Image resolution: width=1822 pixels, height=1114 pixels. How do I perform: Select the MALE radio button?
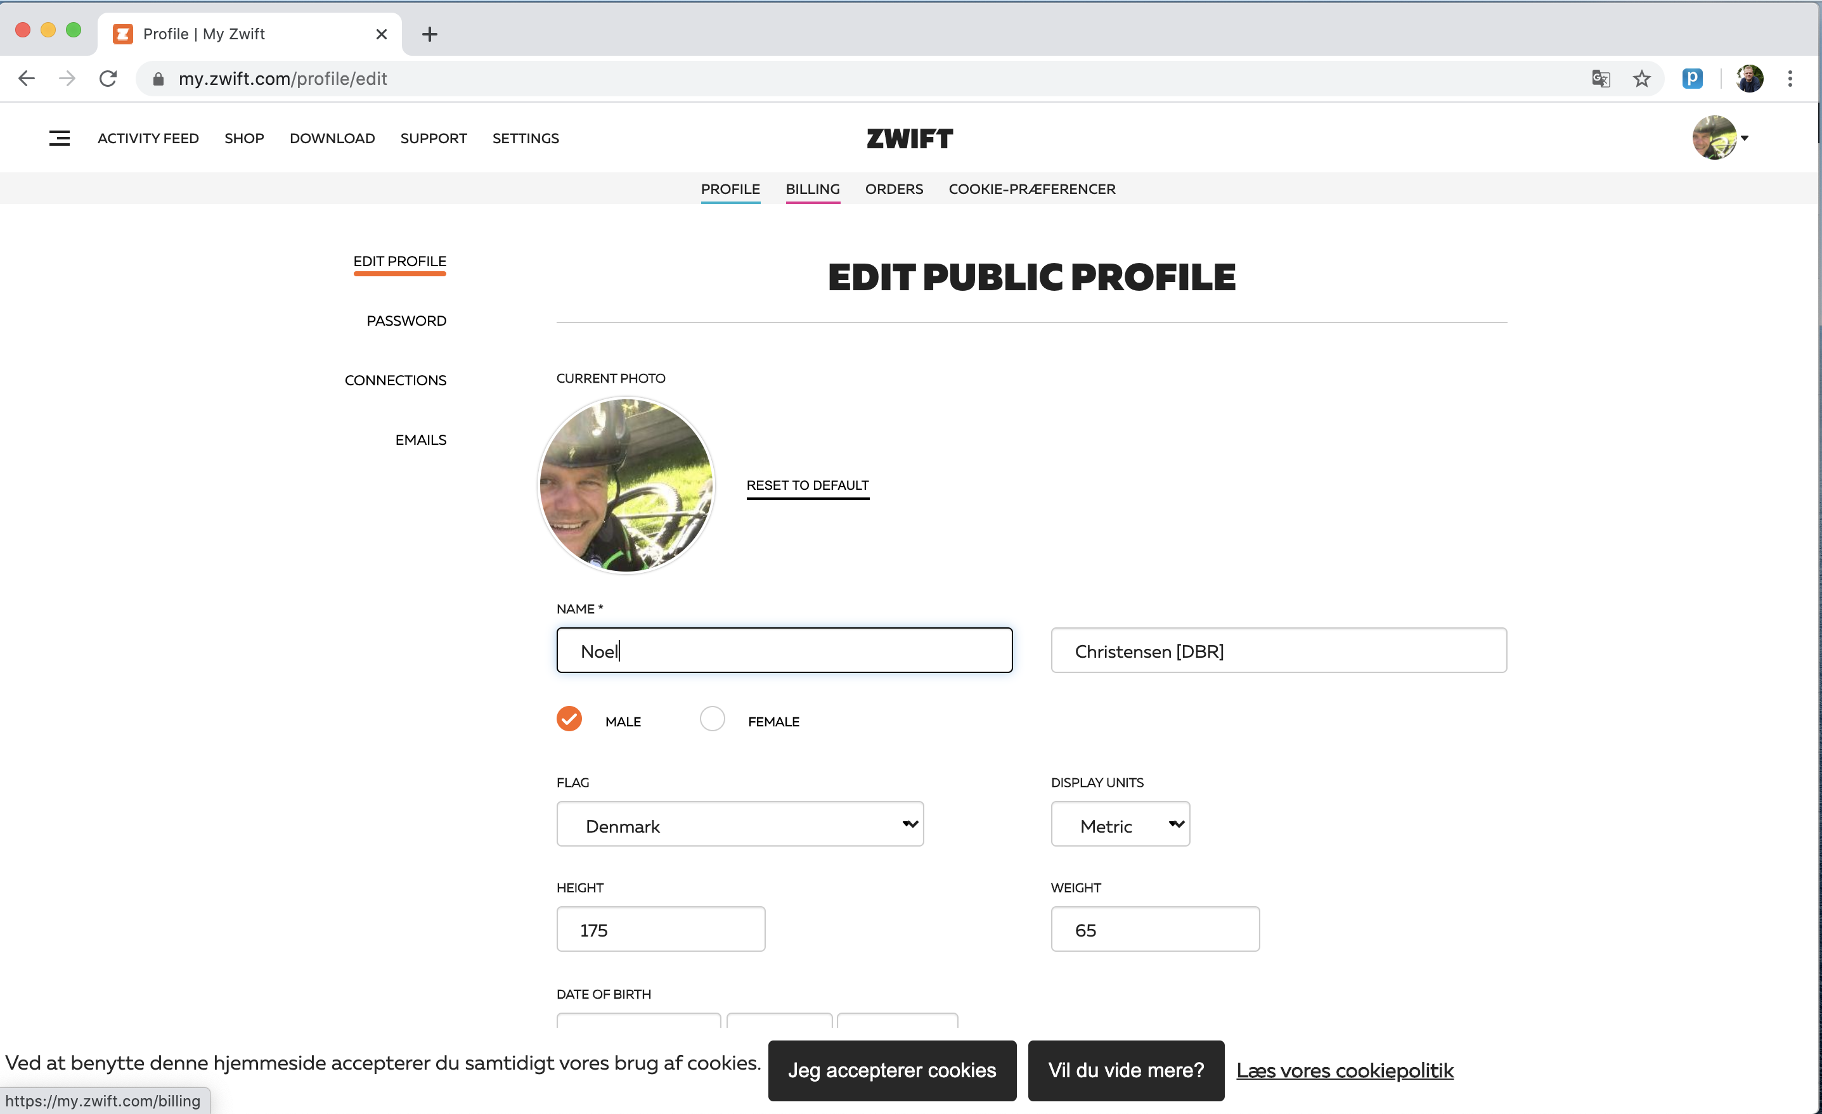tap(569, 719)
